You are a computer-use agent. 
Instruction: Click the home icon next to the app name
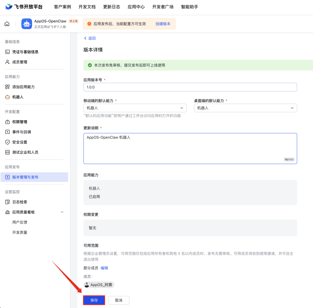point(7,24)
